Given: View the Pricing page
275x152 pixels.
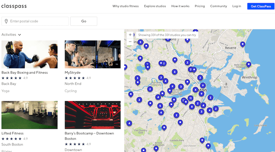Looking at the screenshot, I should tap(200, 6).
